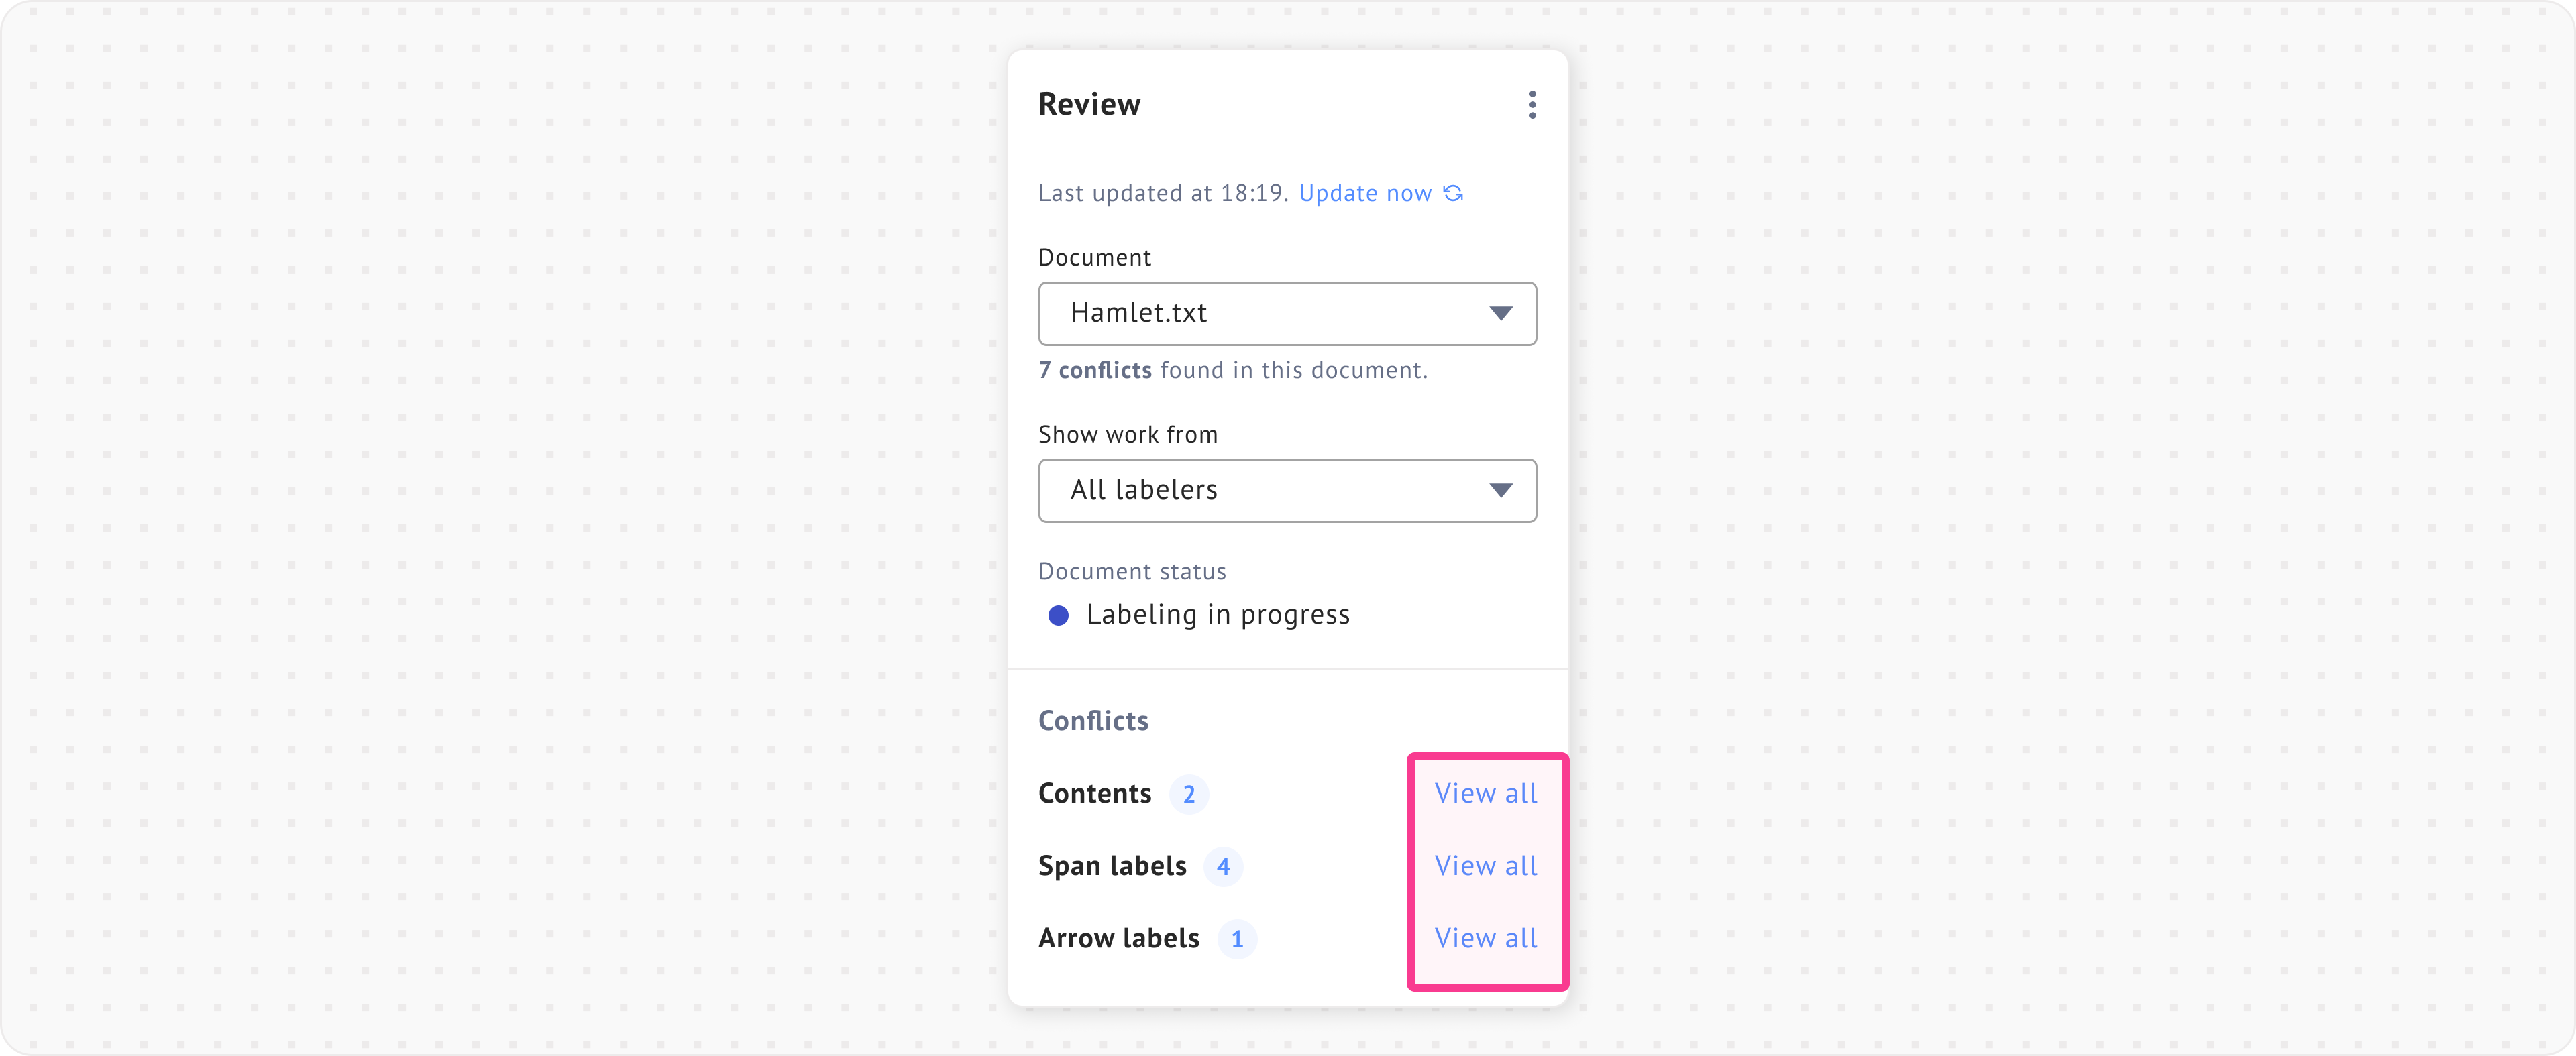Click the Update now link
Screen dimensions: 2576x1056
pos(1365,194)
